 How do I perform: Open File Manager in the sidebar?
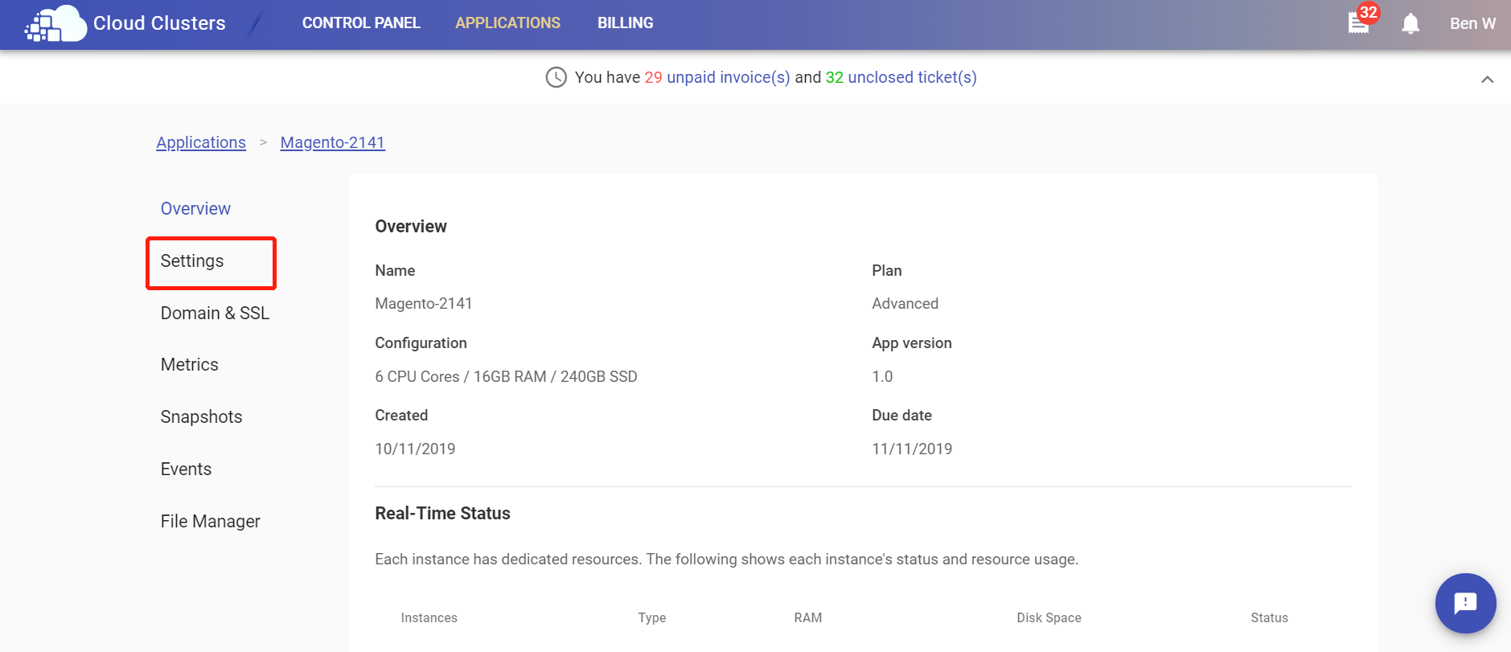210,521
